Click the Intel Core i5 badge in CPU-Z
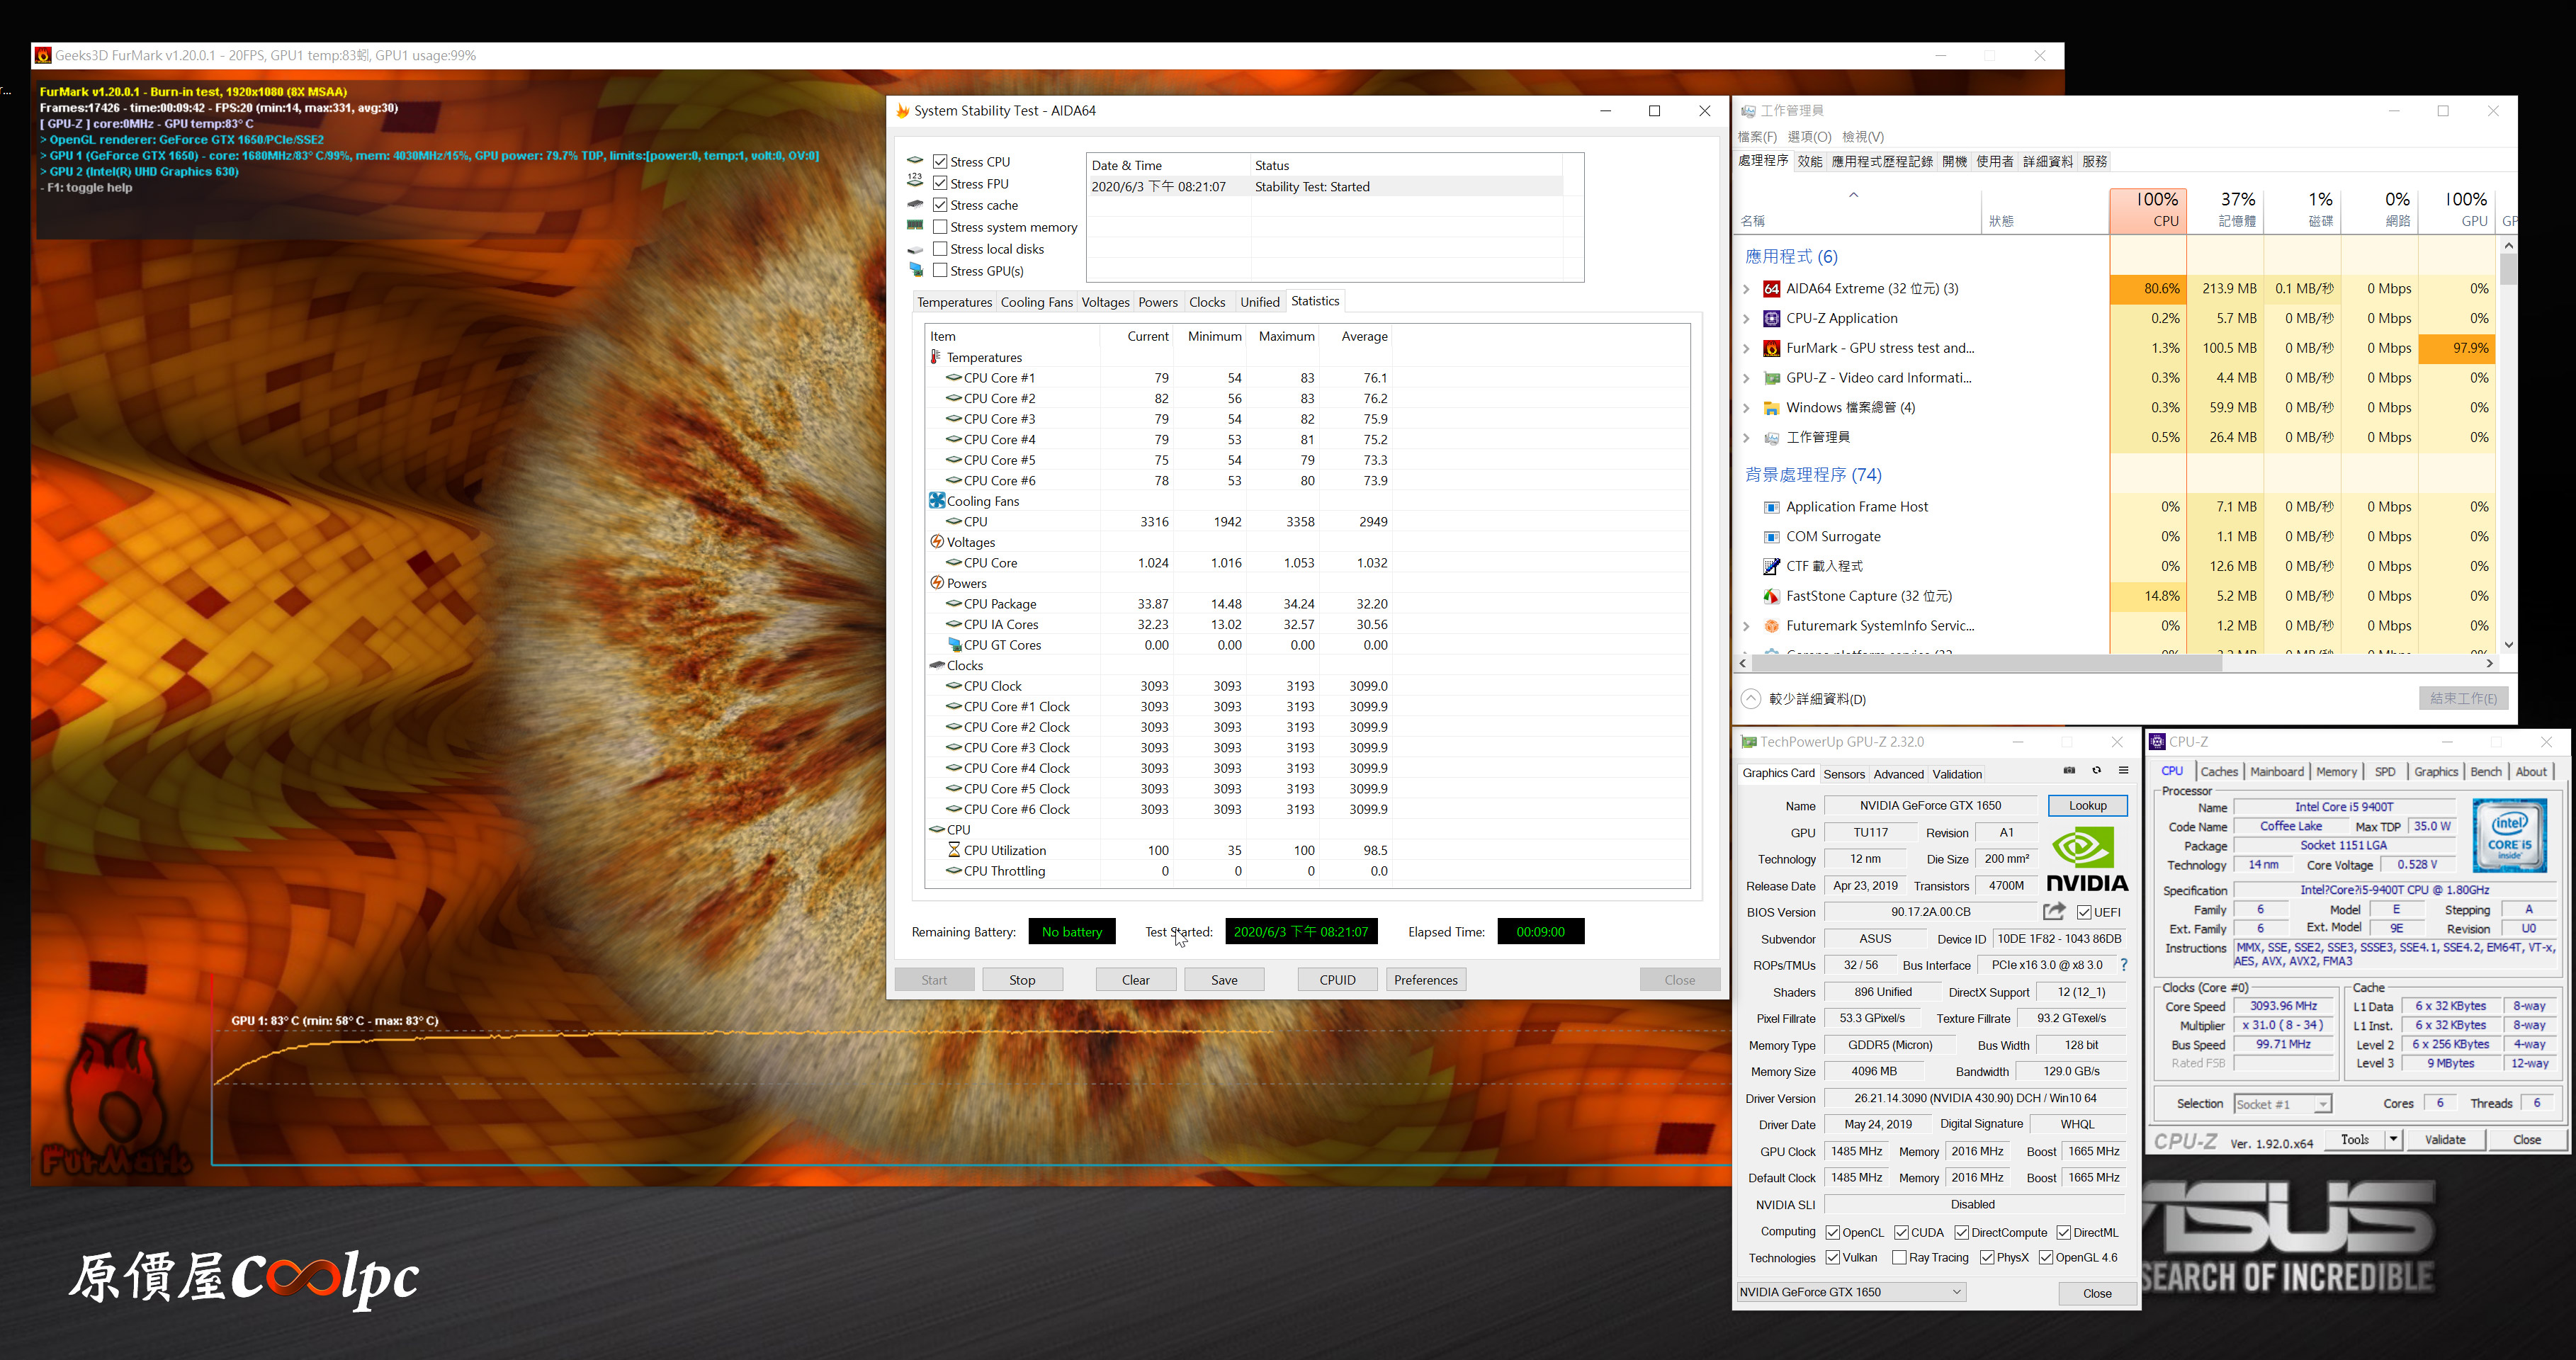The width and height of the screenshot is (2576, 1360). (x=2509, y=836)
